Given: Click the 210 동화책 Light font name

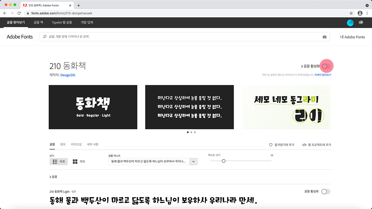Looking at the screenshot, I should coord(60,192).
